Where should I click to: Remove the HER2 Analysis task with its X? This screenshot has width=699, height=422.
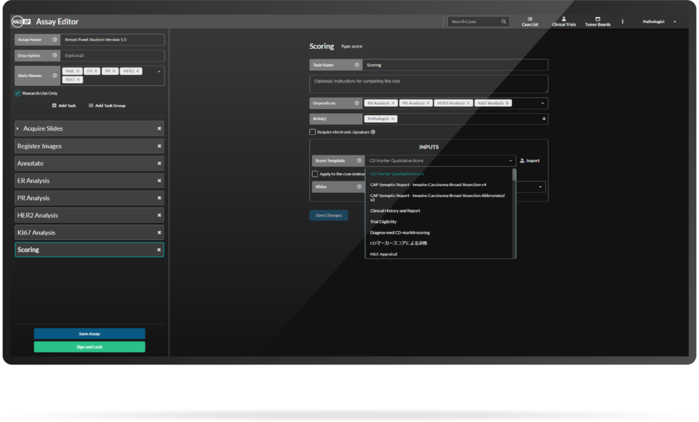coord(159,215)
